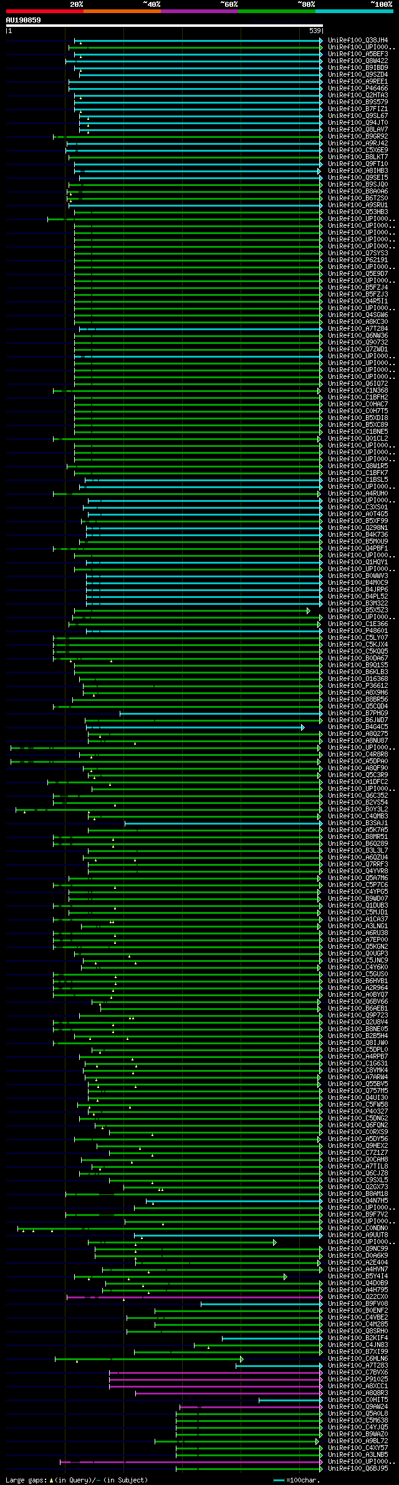The image size is (399, 1485).
Task: Click UniRef100_C0HAC7 label
Action: click(358, 404)
